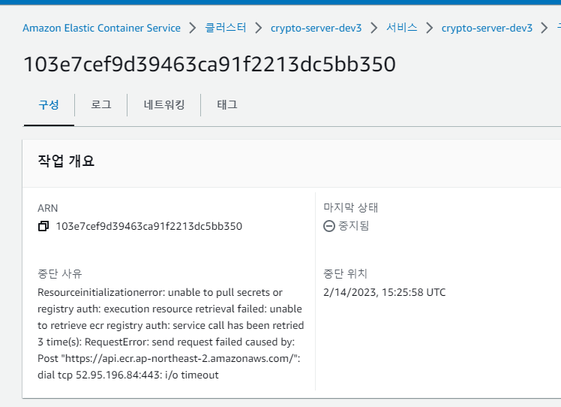Open the crypto-server-dev3 cluster breadcrumb link
The width and height of the screenshot is (561, 407).
click(316, 29)
